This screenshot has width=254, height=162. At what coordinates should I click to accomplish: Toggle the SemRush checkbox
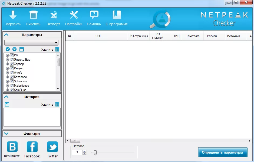pos(12,90)
